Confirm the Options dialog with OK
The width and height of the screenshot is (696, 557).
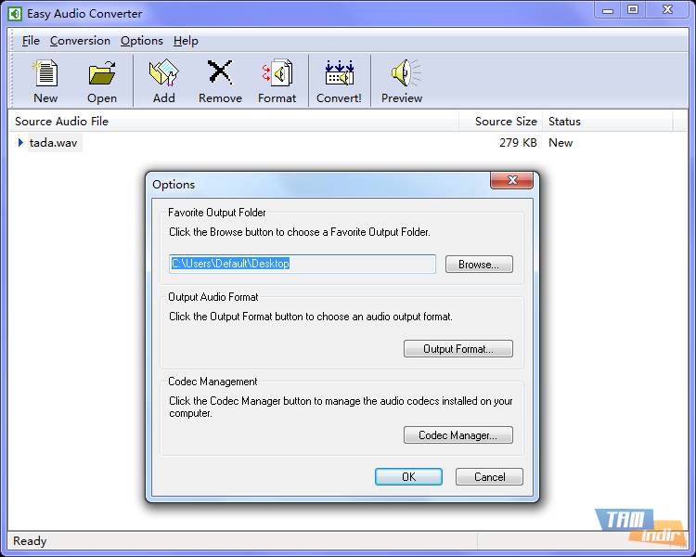pos(408,476)
